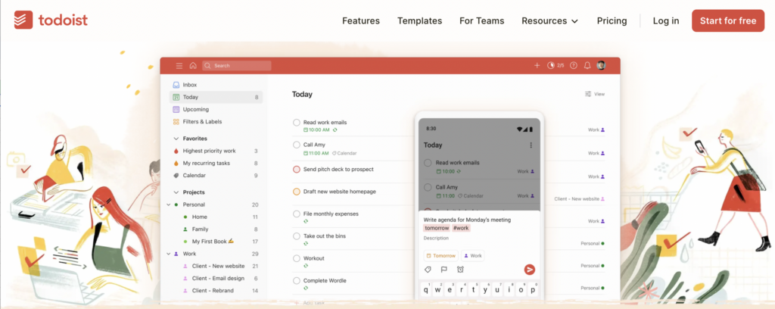Image resolution: width=775 pixels, height=309 pixels.
Task: Click the View button in Today header
Action: click(595, 94)
